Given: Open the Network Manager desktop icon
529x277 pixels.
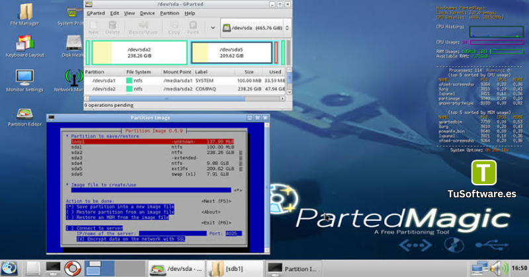Looking at the screenshot, I should coord(69,80).
